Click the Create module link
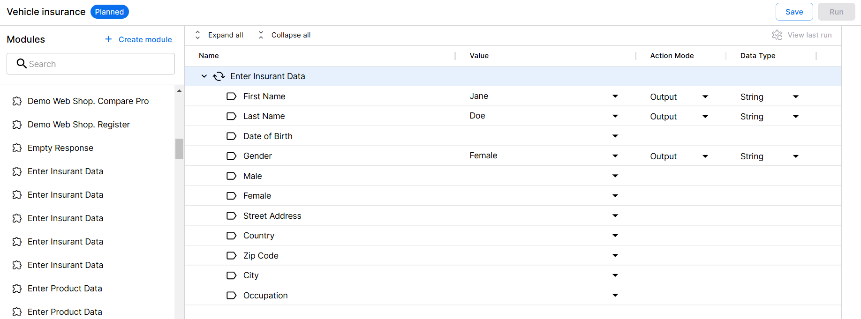The width and height of the screenshot is (861, 319). 145,39
